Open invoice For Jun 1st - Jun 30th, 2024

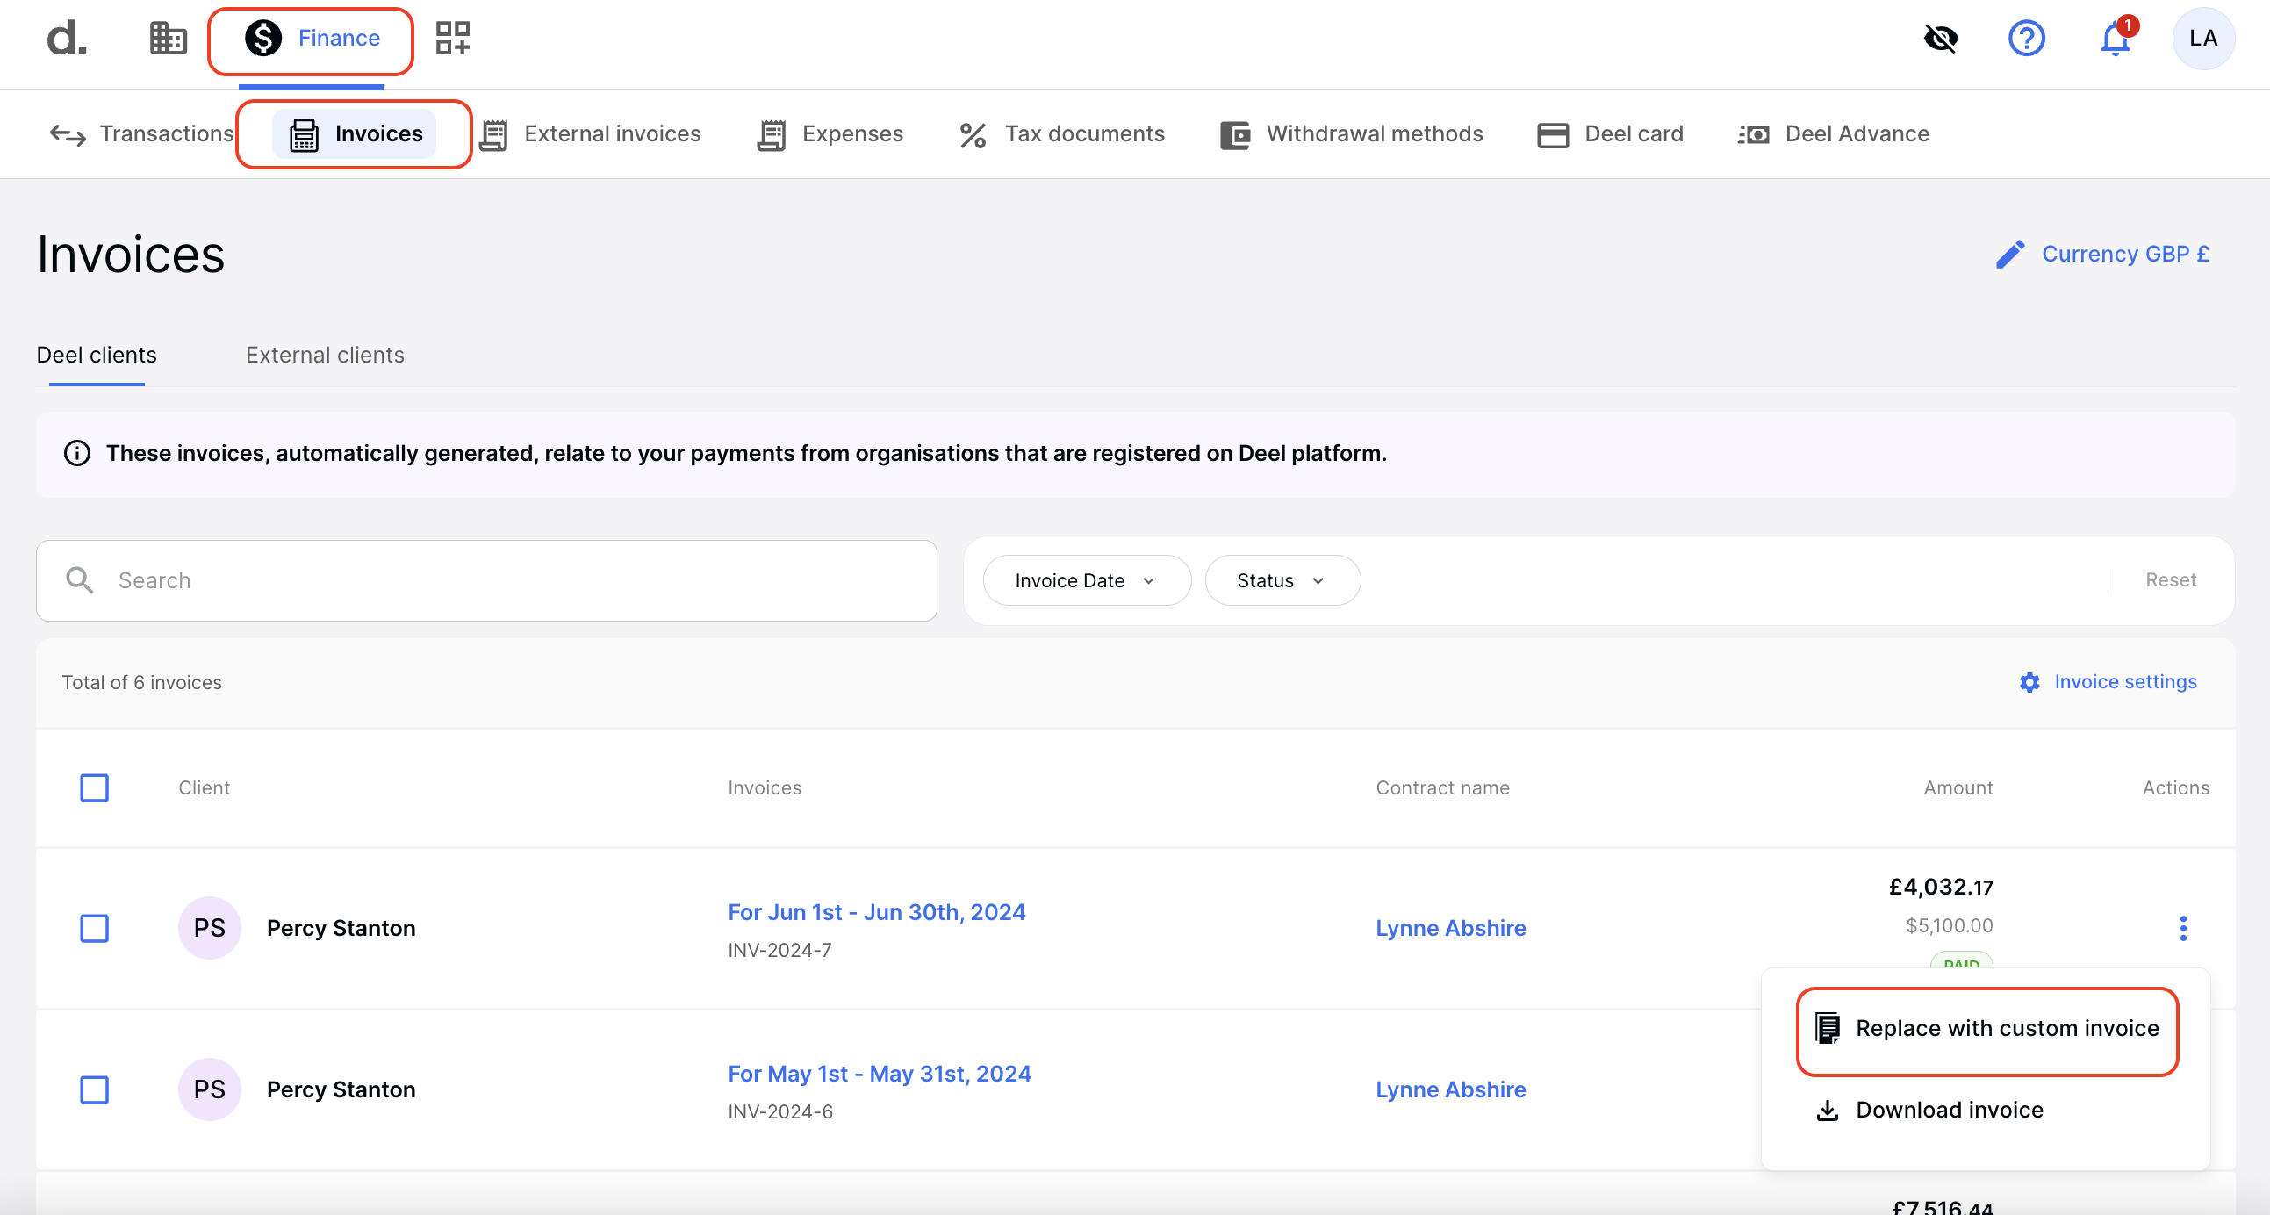(877, 912)
